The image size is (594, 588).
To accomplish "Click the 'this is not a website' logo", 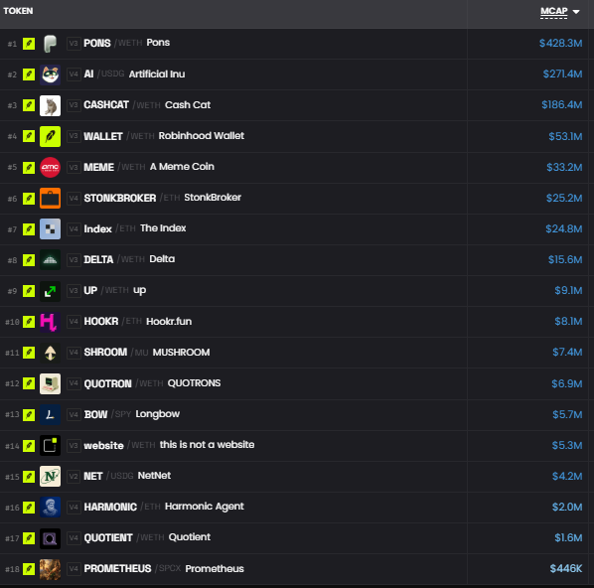I will [x=50, y=445].
